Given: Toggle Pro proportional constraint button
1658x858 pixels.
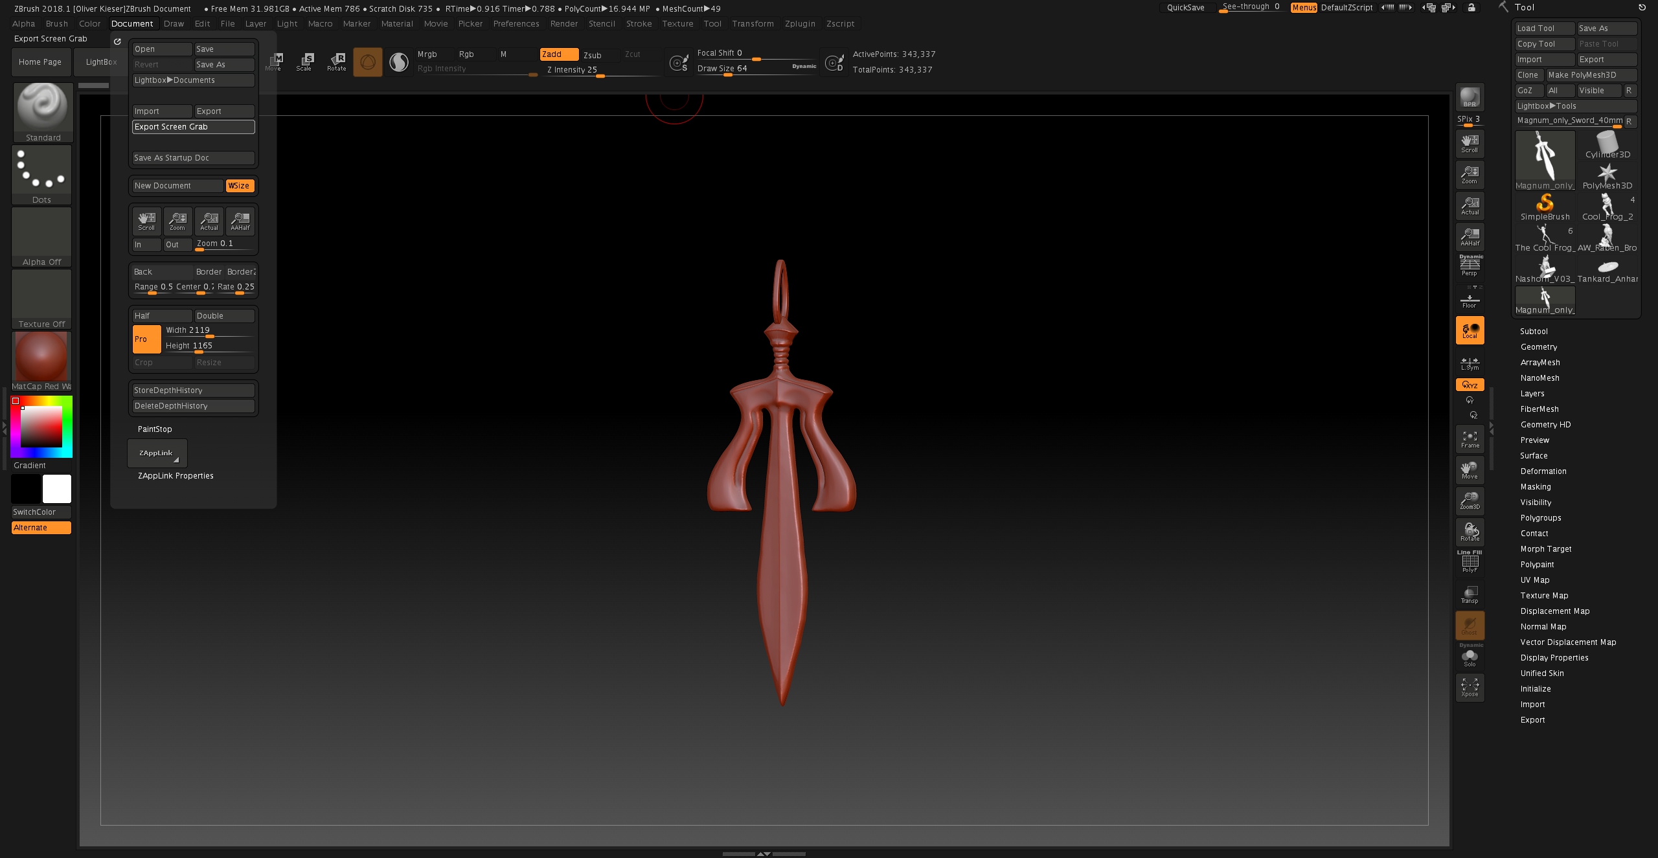Looking at the screenshot, I should (x=146, y=339).
